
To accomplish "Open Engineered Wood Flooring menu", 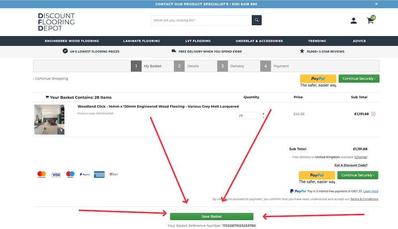I will click(72, 41).
